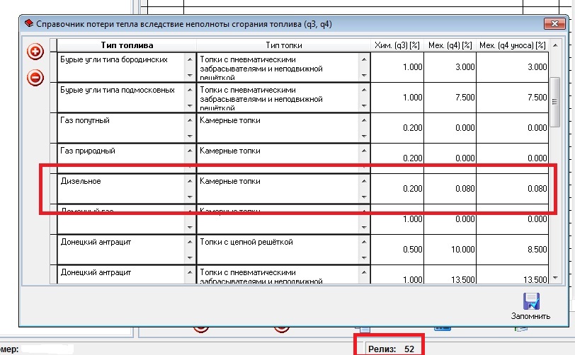The height and width of the screenshot is (355, 575).
Task: Click the Мех. (q4 уноса) [%] column header
Action: (513, 45)
